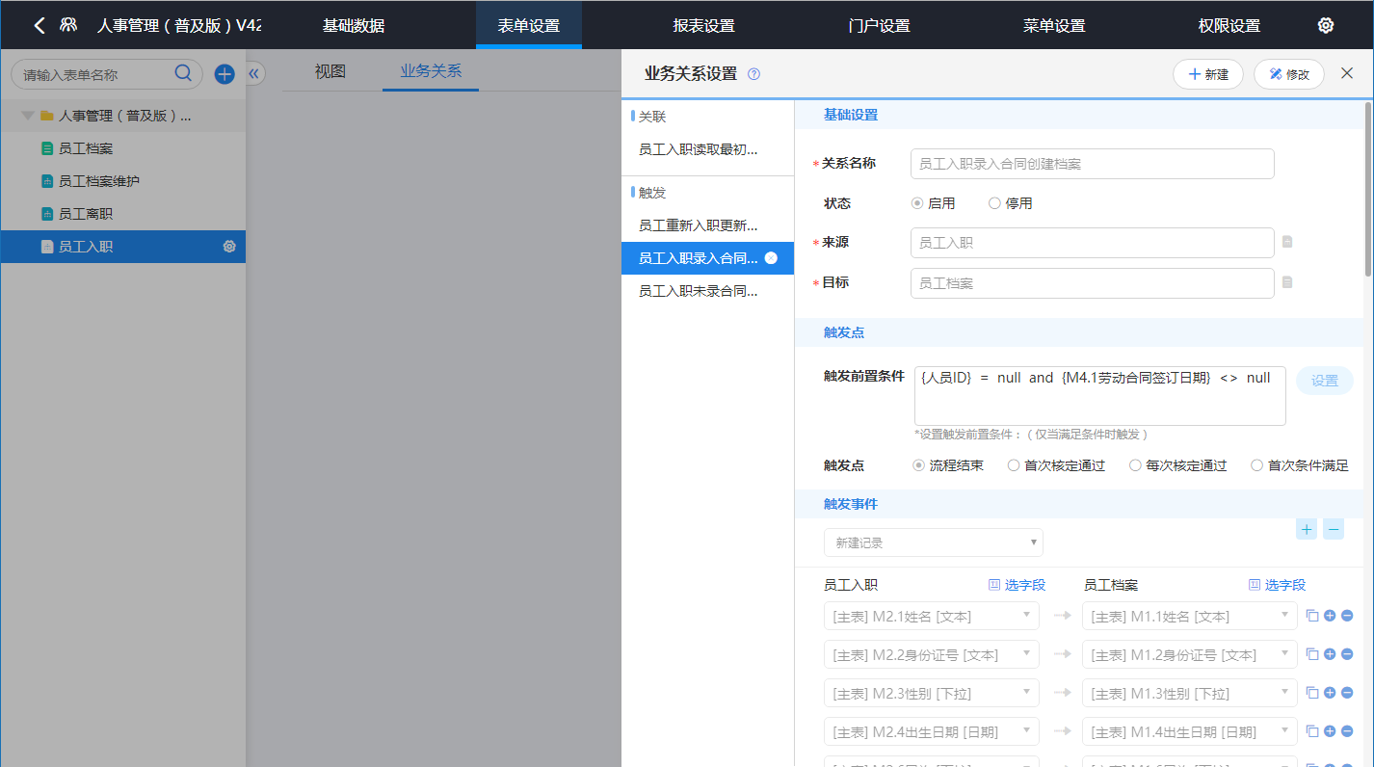Add a row after M2.1姓名 mapping

(x=1330, y=616)
